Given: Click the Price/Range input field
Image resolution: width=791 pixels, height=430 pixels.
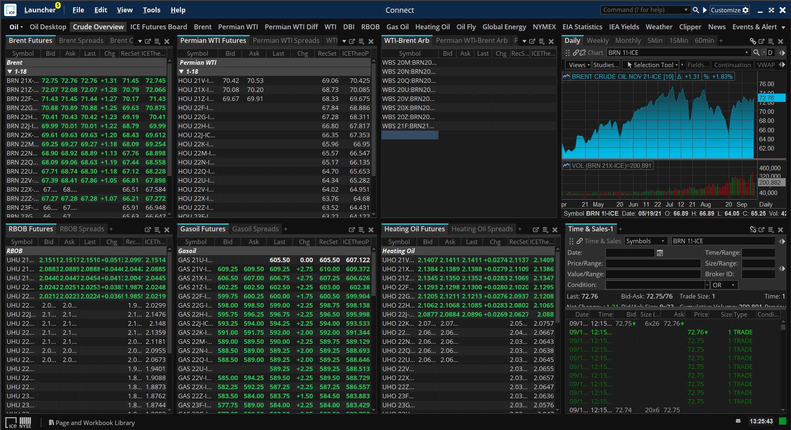Looking at the screenshot, I should (x=653, y=263).
